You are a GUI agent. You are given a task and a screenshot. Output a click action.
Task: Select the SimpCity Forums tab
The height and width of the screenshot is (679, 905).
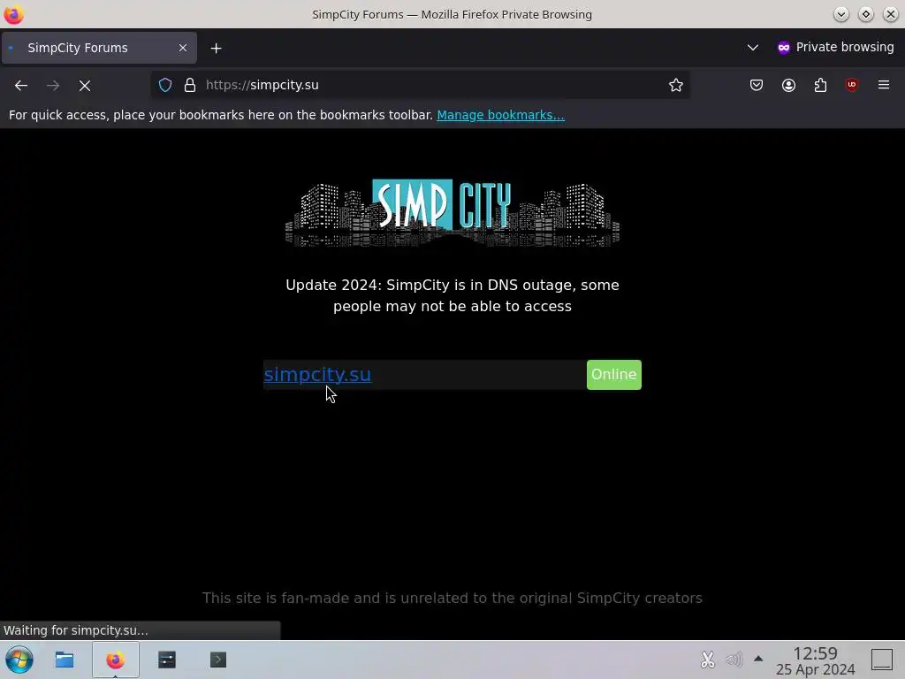click(99, 48)
